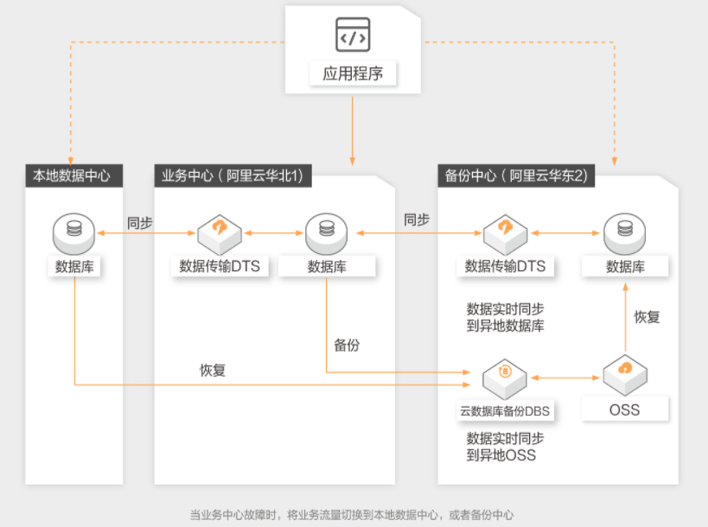
Task: Select the 应用程序 label box
Action: pos(353,73)
